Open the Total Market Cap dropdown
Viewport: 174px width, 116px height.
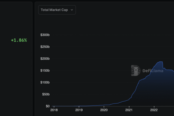pyautogui.click(x=57, y=10)
